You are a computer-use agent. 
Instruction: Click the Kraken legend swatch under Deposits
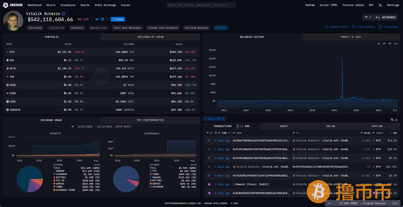point(54,171)
